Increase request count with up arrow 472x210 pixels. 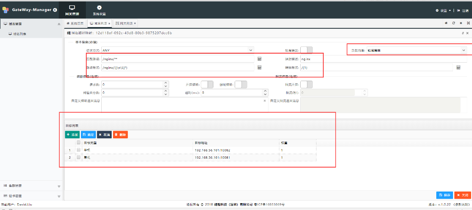pos(165,83)
